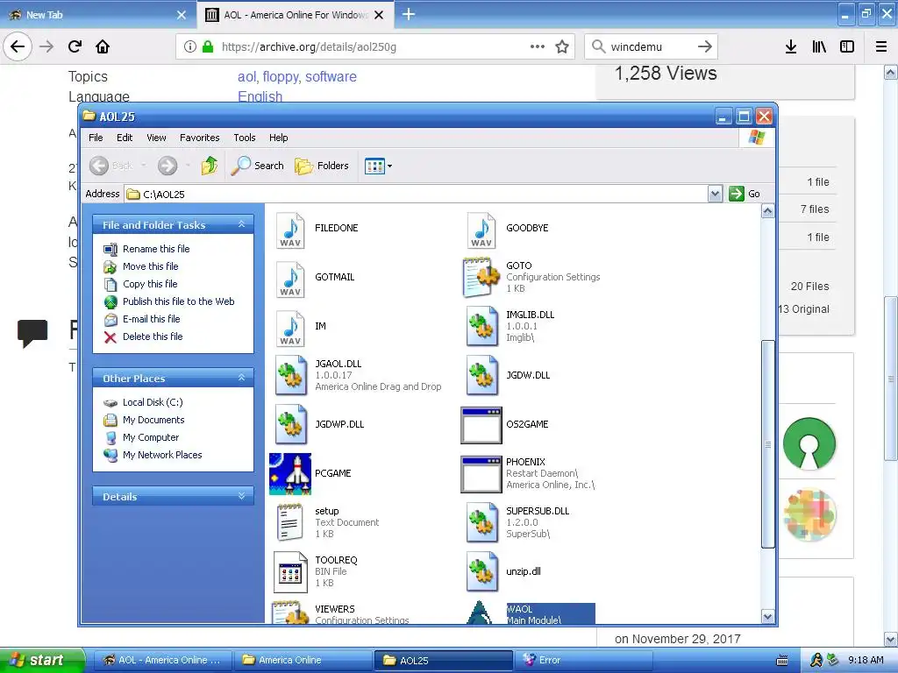Go to the Firefox home page icon
This screenshot has width=898, height=673.
pyautogui.click(x=103, y=46)
